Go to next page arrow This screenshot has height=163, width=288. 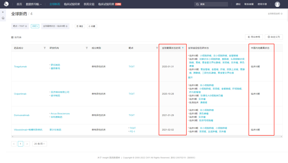click(x=27, y=144)
